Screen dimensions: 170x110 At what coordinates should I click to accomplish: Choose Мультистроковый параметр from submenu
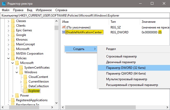coord(134,79)
